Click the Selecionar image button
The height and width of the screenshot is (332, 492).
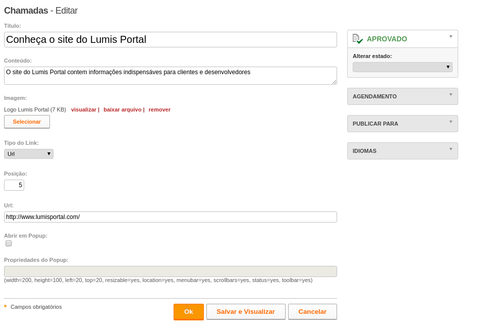(27, 122)
